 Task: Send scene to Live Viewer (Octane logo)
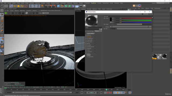[x=6, y=13]
